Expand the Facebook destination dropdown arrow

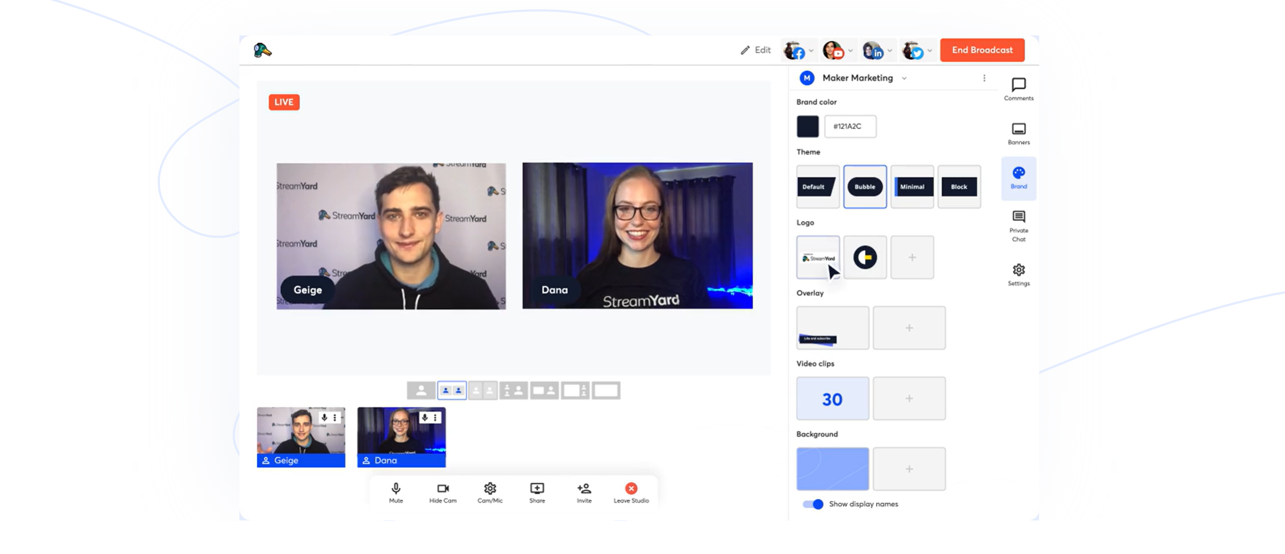tap(811, 51)
